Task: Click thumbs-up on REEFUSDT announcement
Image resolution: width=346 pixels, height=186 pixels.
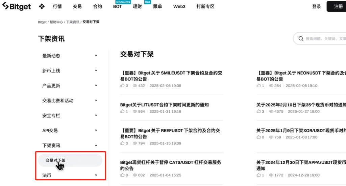Action: (122, 143)
